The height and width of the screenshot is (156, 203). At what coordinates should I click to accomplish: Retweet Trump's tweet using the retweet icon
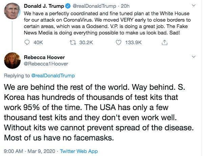tap(73, 43)
